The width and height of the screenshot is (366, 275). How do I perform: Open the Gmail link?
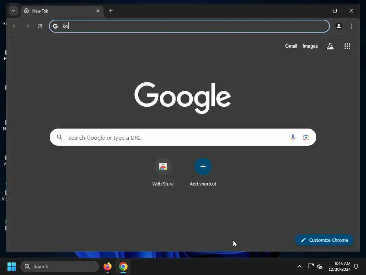click(x=291, y=46)
